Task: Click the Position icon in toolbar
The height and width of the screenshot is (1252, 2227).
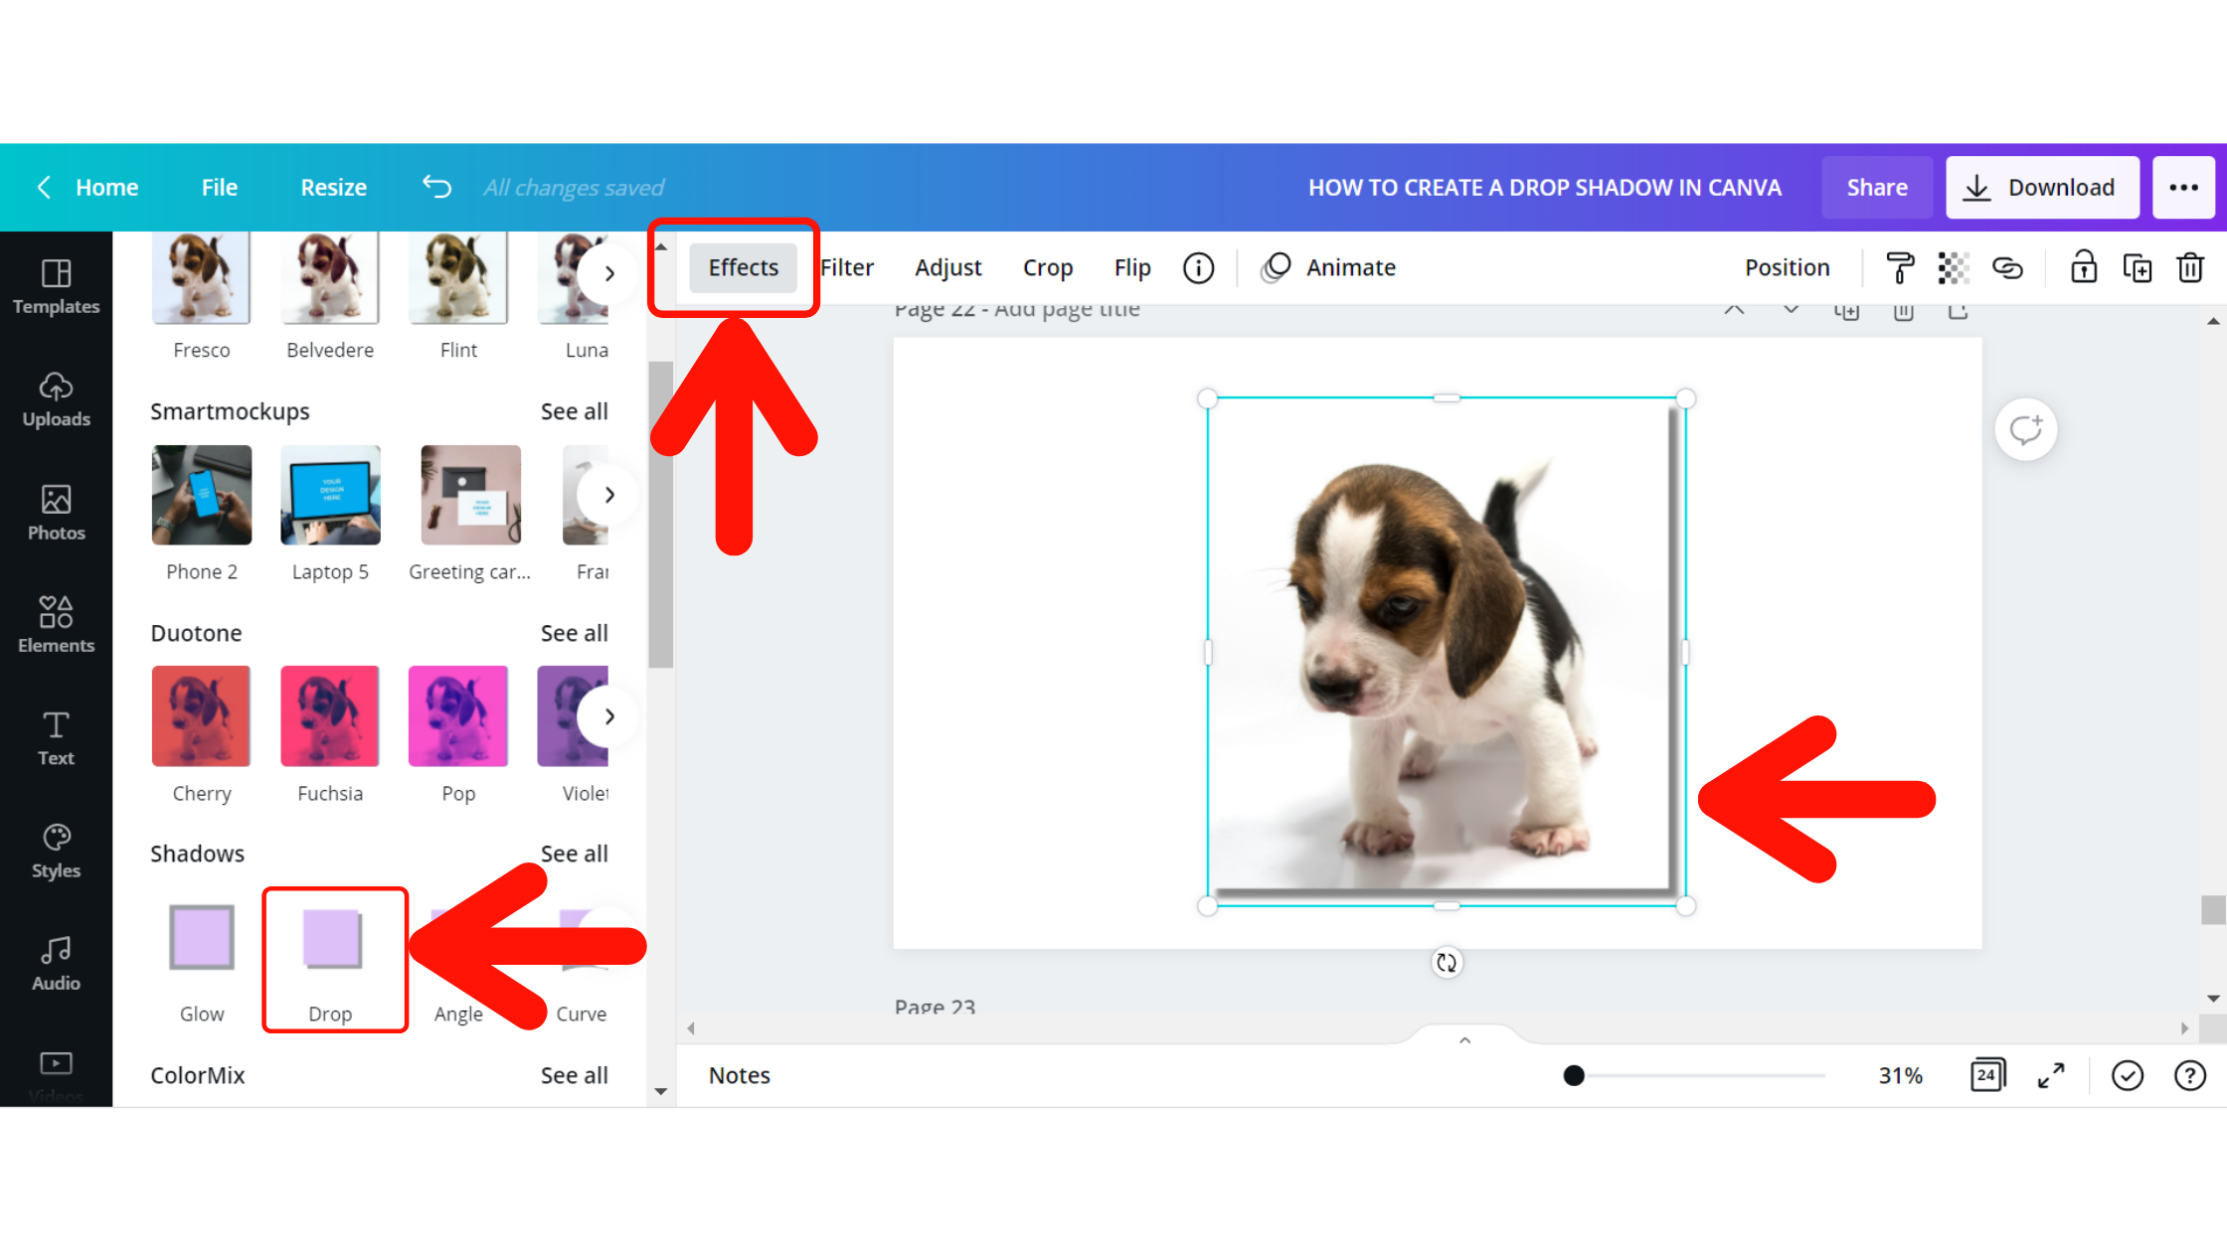Action: click(1787, 266)
